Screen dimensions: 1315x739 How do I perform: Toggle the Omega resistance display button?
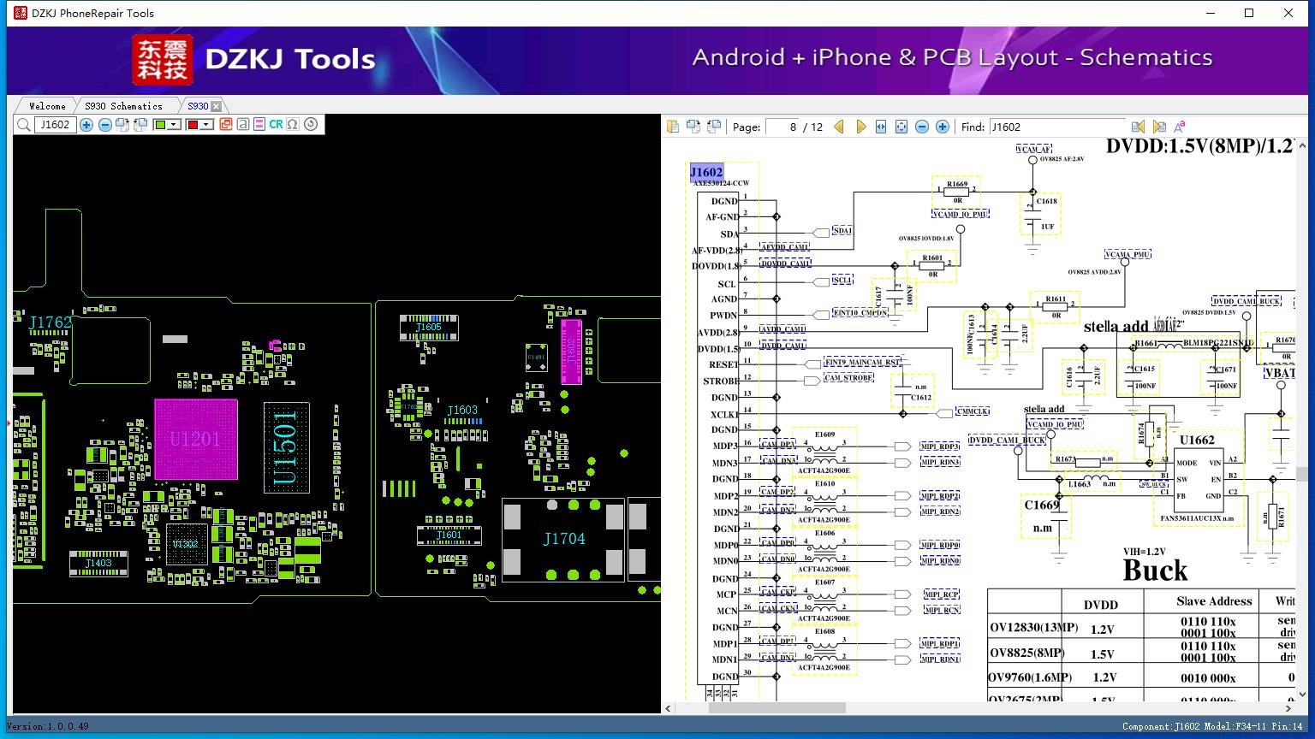coord(293,125)
